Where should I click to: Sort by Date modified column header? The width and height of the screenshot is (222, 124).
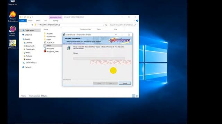(x=86, y=29)
